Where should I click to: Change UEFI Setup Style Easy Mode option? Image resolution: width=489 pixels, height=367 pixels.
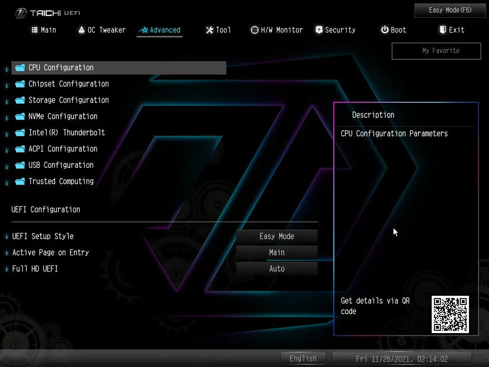pos(276,236)
